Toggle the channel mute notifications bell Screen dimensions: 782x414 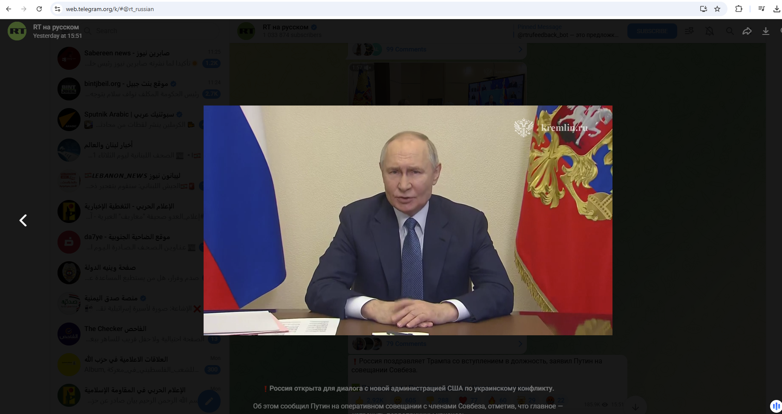(709, 31)
